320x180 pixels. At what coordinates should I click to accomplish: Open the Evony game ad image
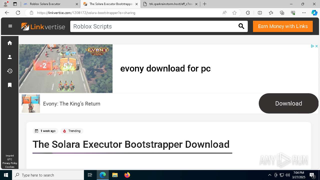[66, 68]
